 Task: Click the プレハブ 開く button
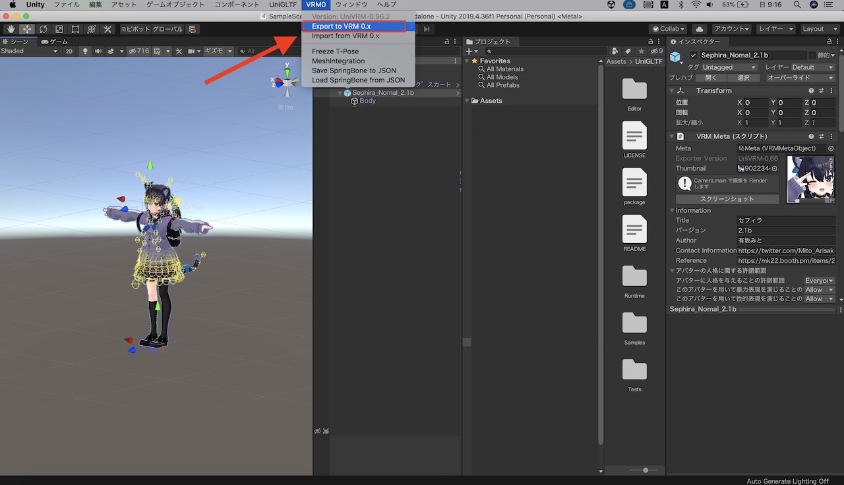pos(710,78)
